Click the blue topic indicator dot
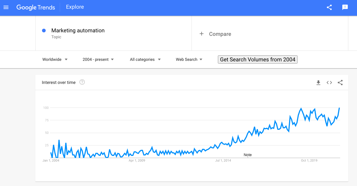This screenshot has height=186, width=357. tap(44, 30)
